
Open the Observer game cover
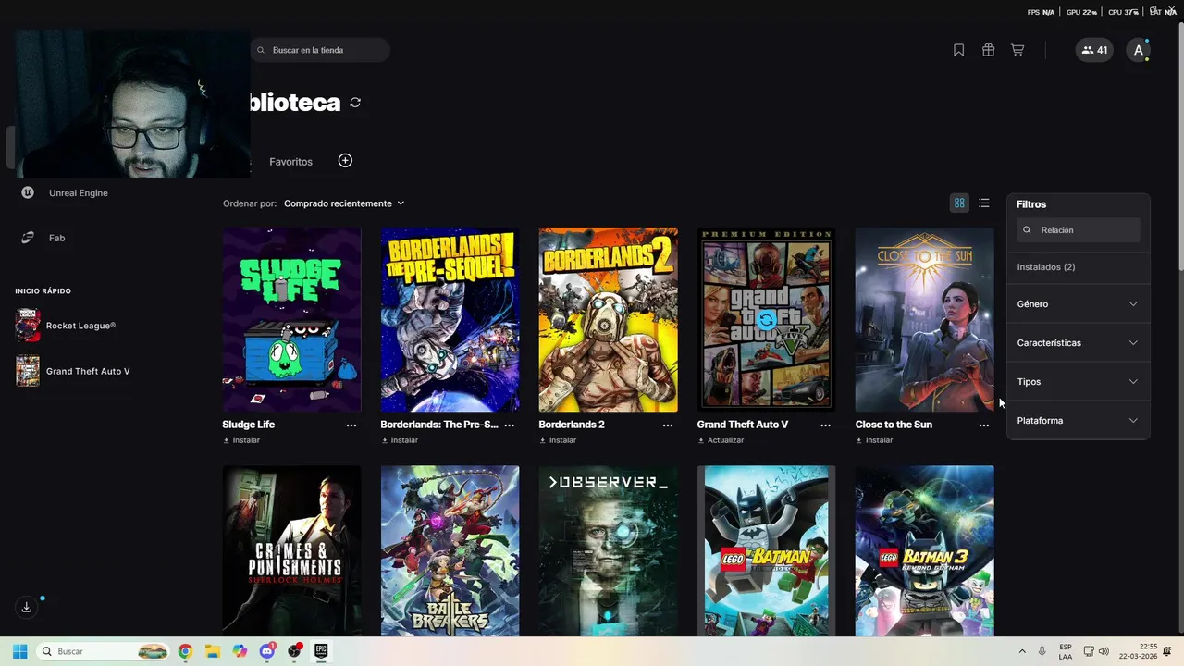click(609, 550)
